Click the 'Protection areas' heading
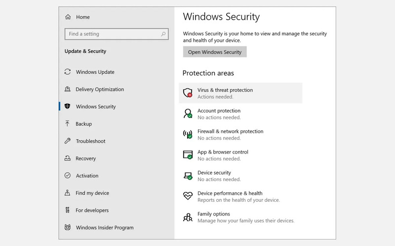The image size is (395, 246). tap(208, 73)
